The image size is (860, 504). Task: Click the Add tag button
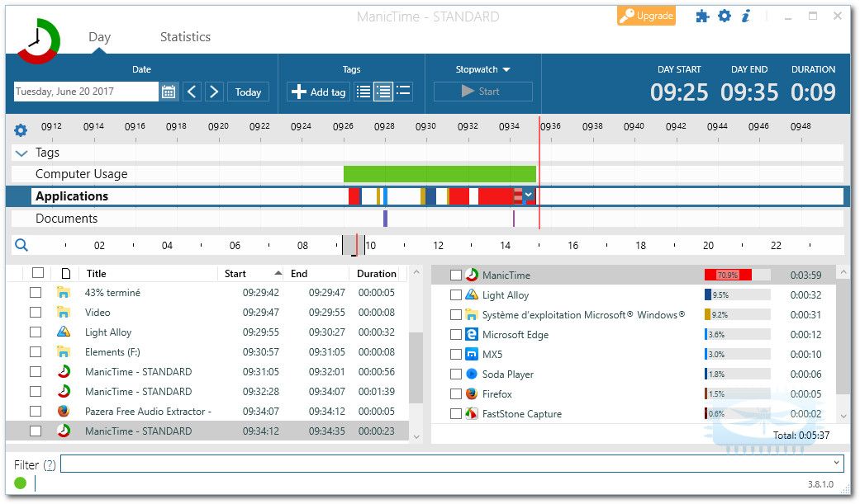point(319,92)
